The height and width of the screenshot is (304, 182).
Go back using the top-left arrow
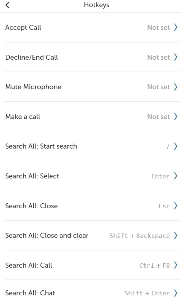pos(8,5)
